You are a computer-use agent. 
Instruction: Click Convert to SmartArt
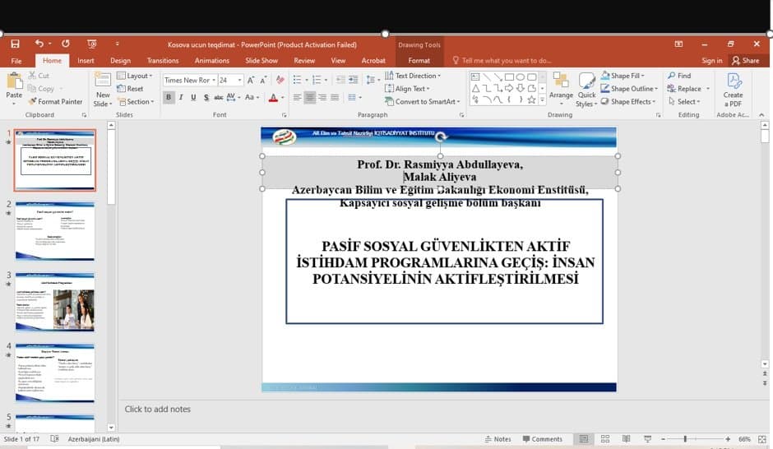[x=422, y=101]
